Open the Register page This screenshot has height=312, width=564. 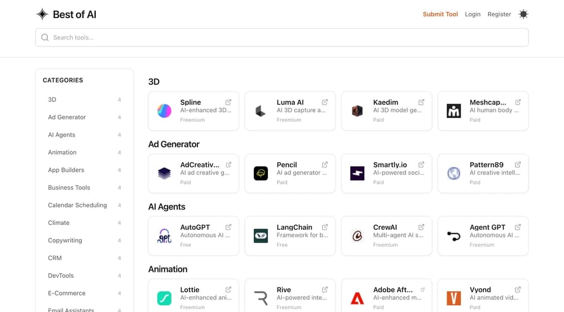pos(499,15)
